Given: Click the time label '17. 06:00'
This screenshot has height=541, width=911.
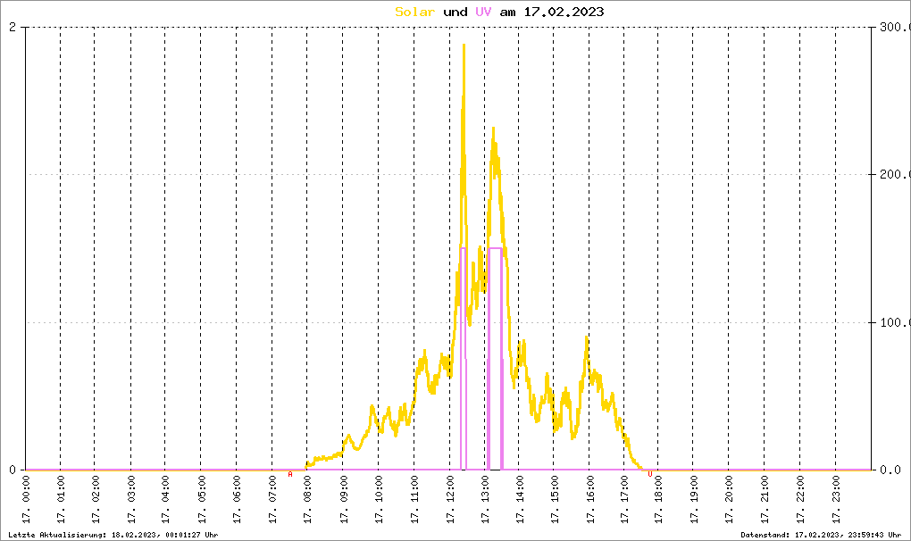Looking at the screenshot, I should click(237, 500).
